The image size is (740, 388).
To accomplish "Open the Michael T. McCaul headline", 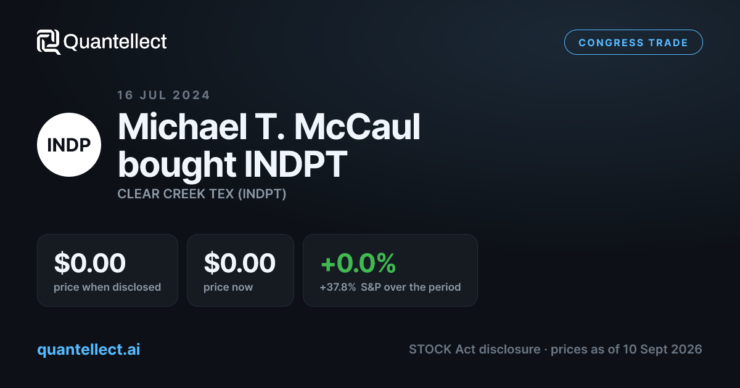I will pyautogui.click(x=269, y=127).
